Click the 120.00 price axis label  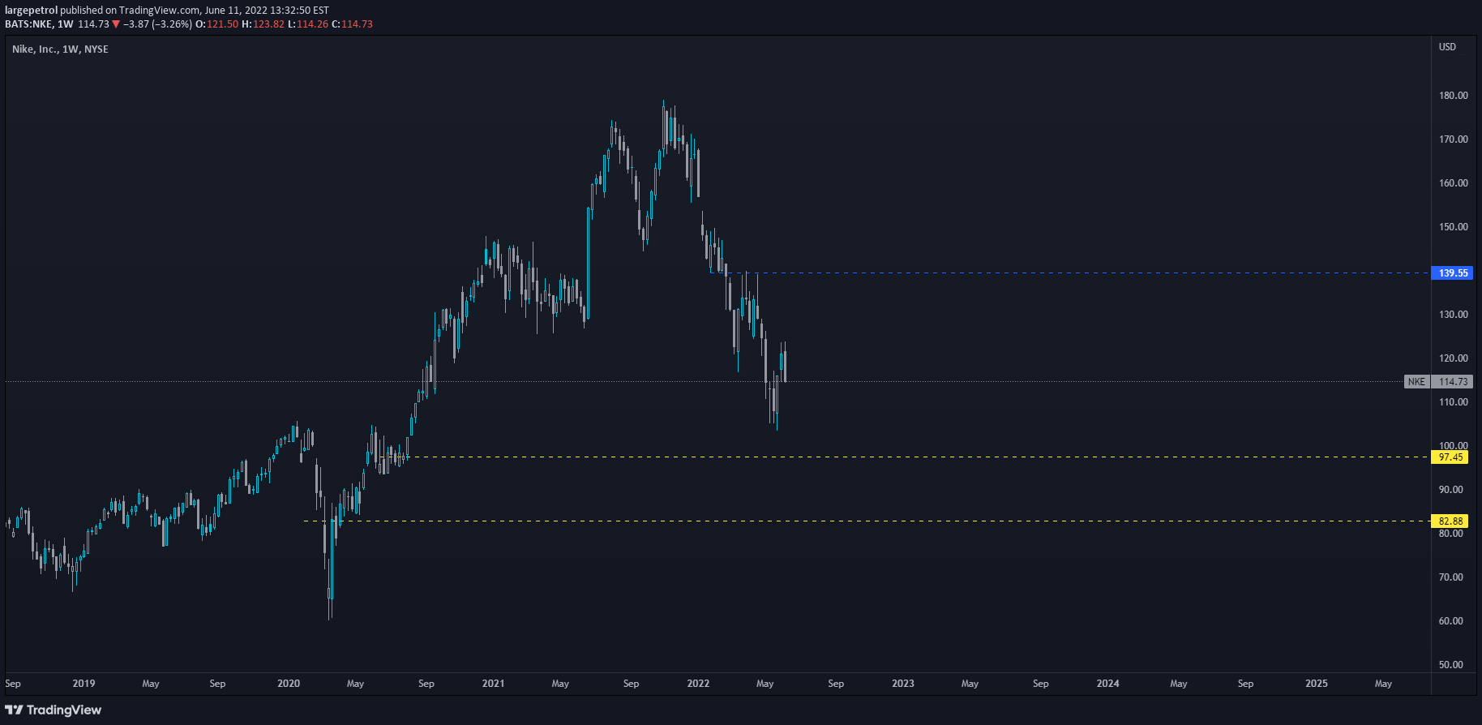click(x=1454, y=358)
